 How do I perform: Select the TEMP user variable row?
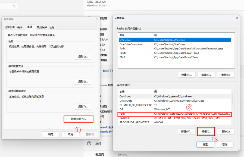pos(175,53)
